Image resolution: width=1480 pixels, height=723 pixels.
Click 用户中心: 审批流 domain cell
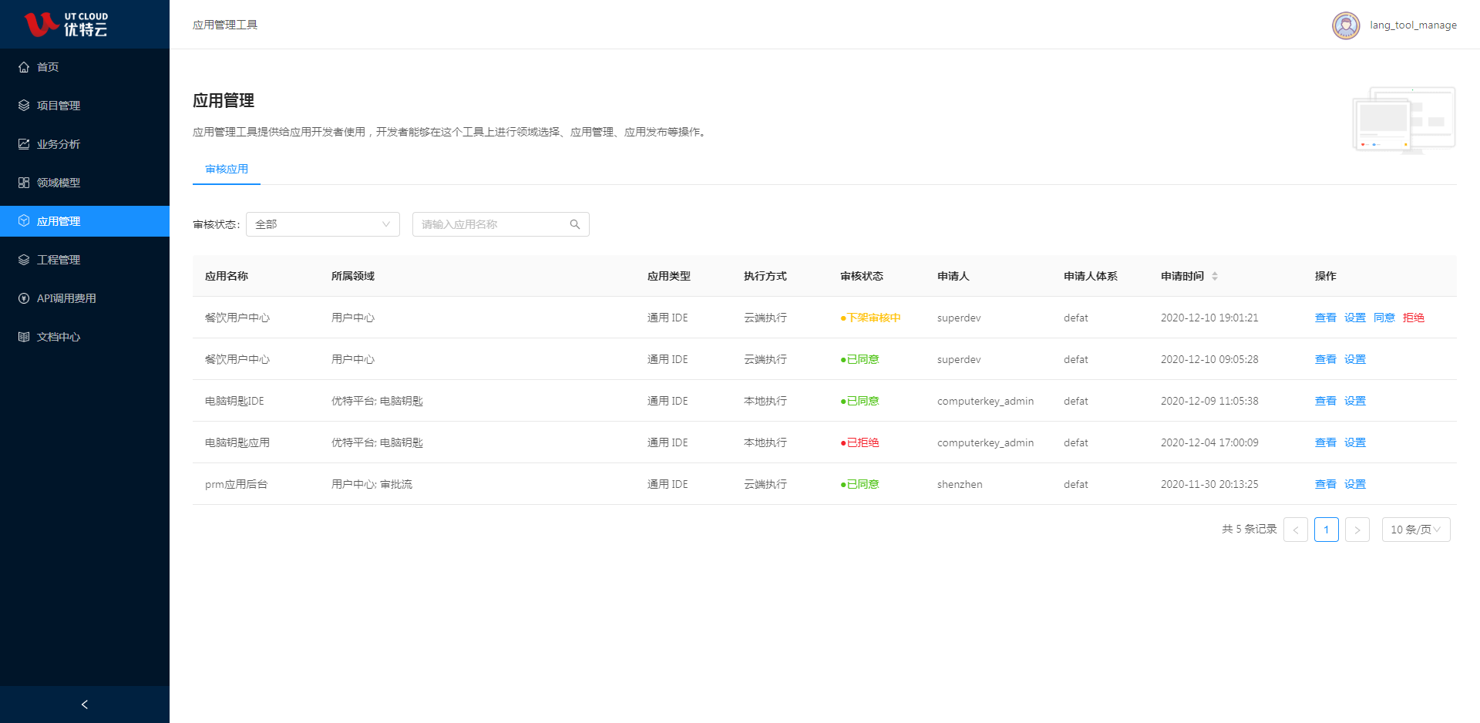tap(372, 484)
